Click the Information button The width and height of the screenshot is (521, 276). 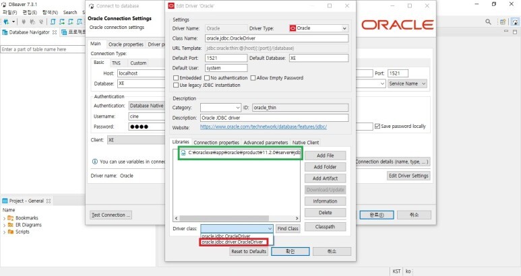(x=326, y=201)
